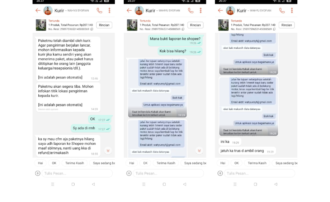Select 'Terima Kasih' quick reply in middle chat
330x202 pixels.
tap(166, 163)
